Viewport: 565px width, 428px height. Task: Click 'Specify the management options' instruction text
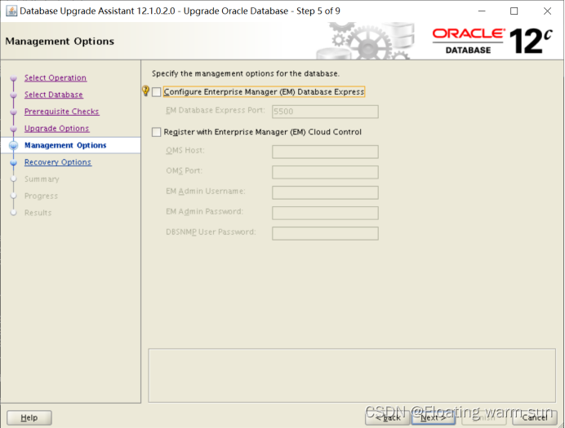pos(246,73)
